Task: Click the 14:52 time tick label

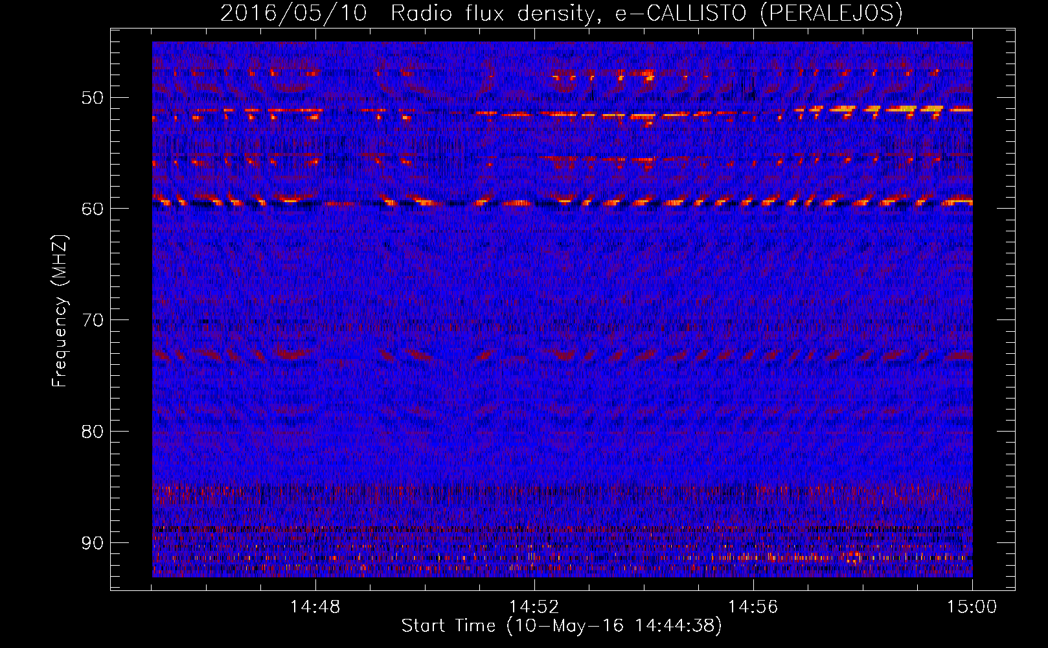Action: click(x=534, y=607)
